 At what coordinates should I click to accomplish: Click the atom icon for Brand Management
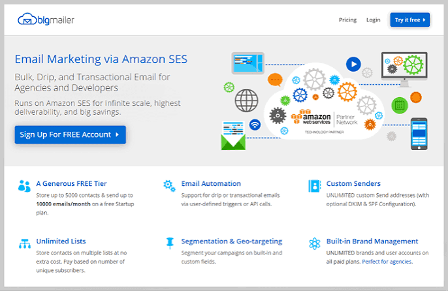315,243
